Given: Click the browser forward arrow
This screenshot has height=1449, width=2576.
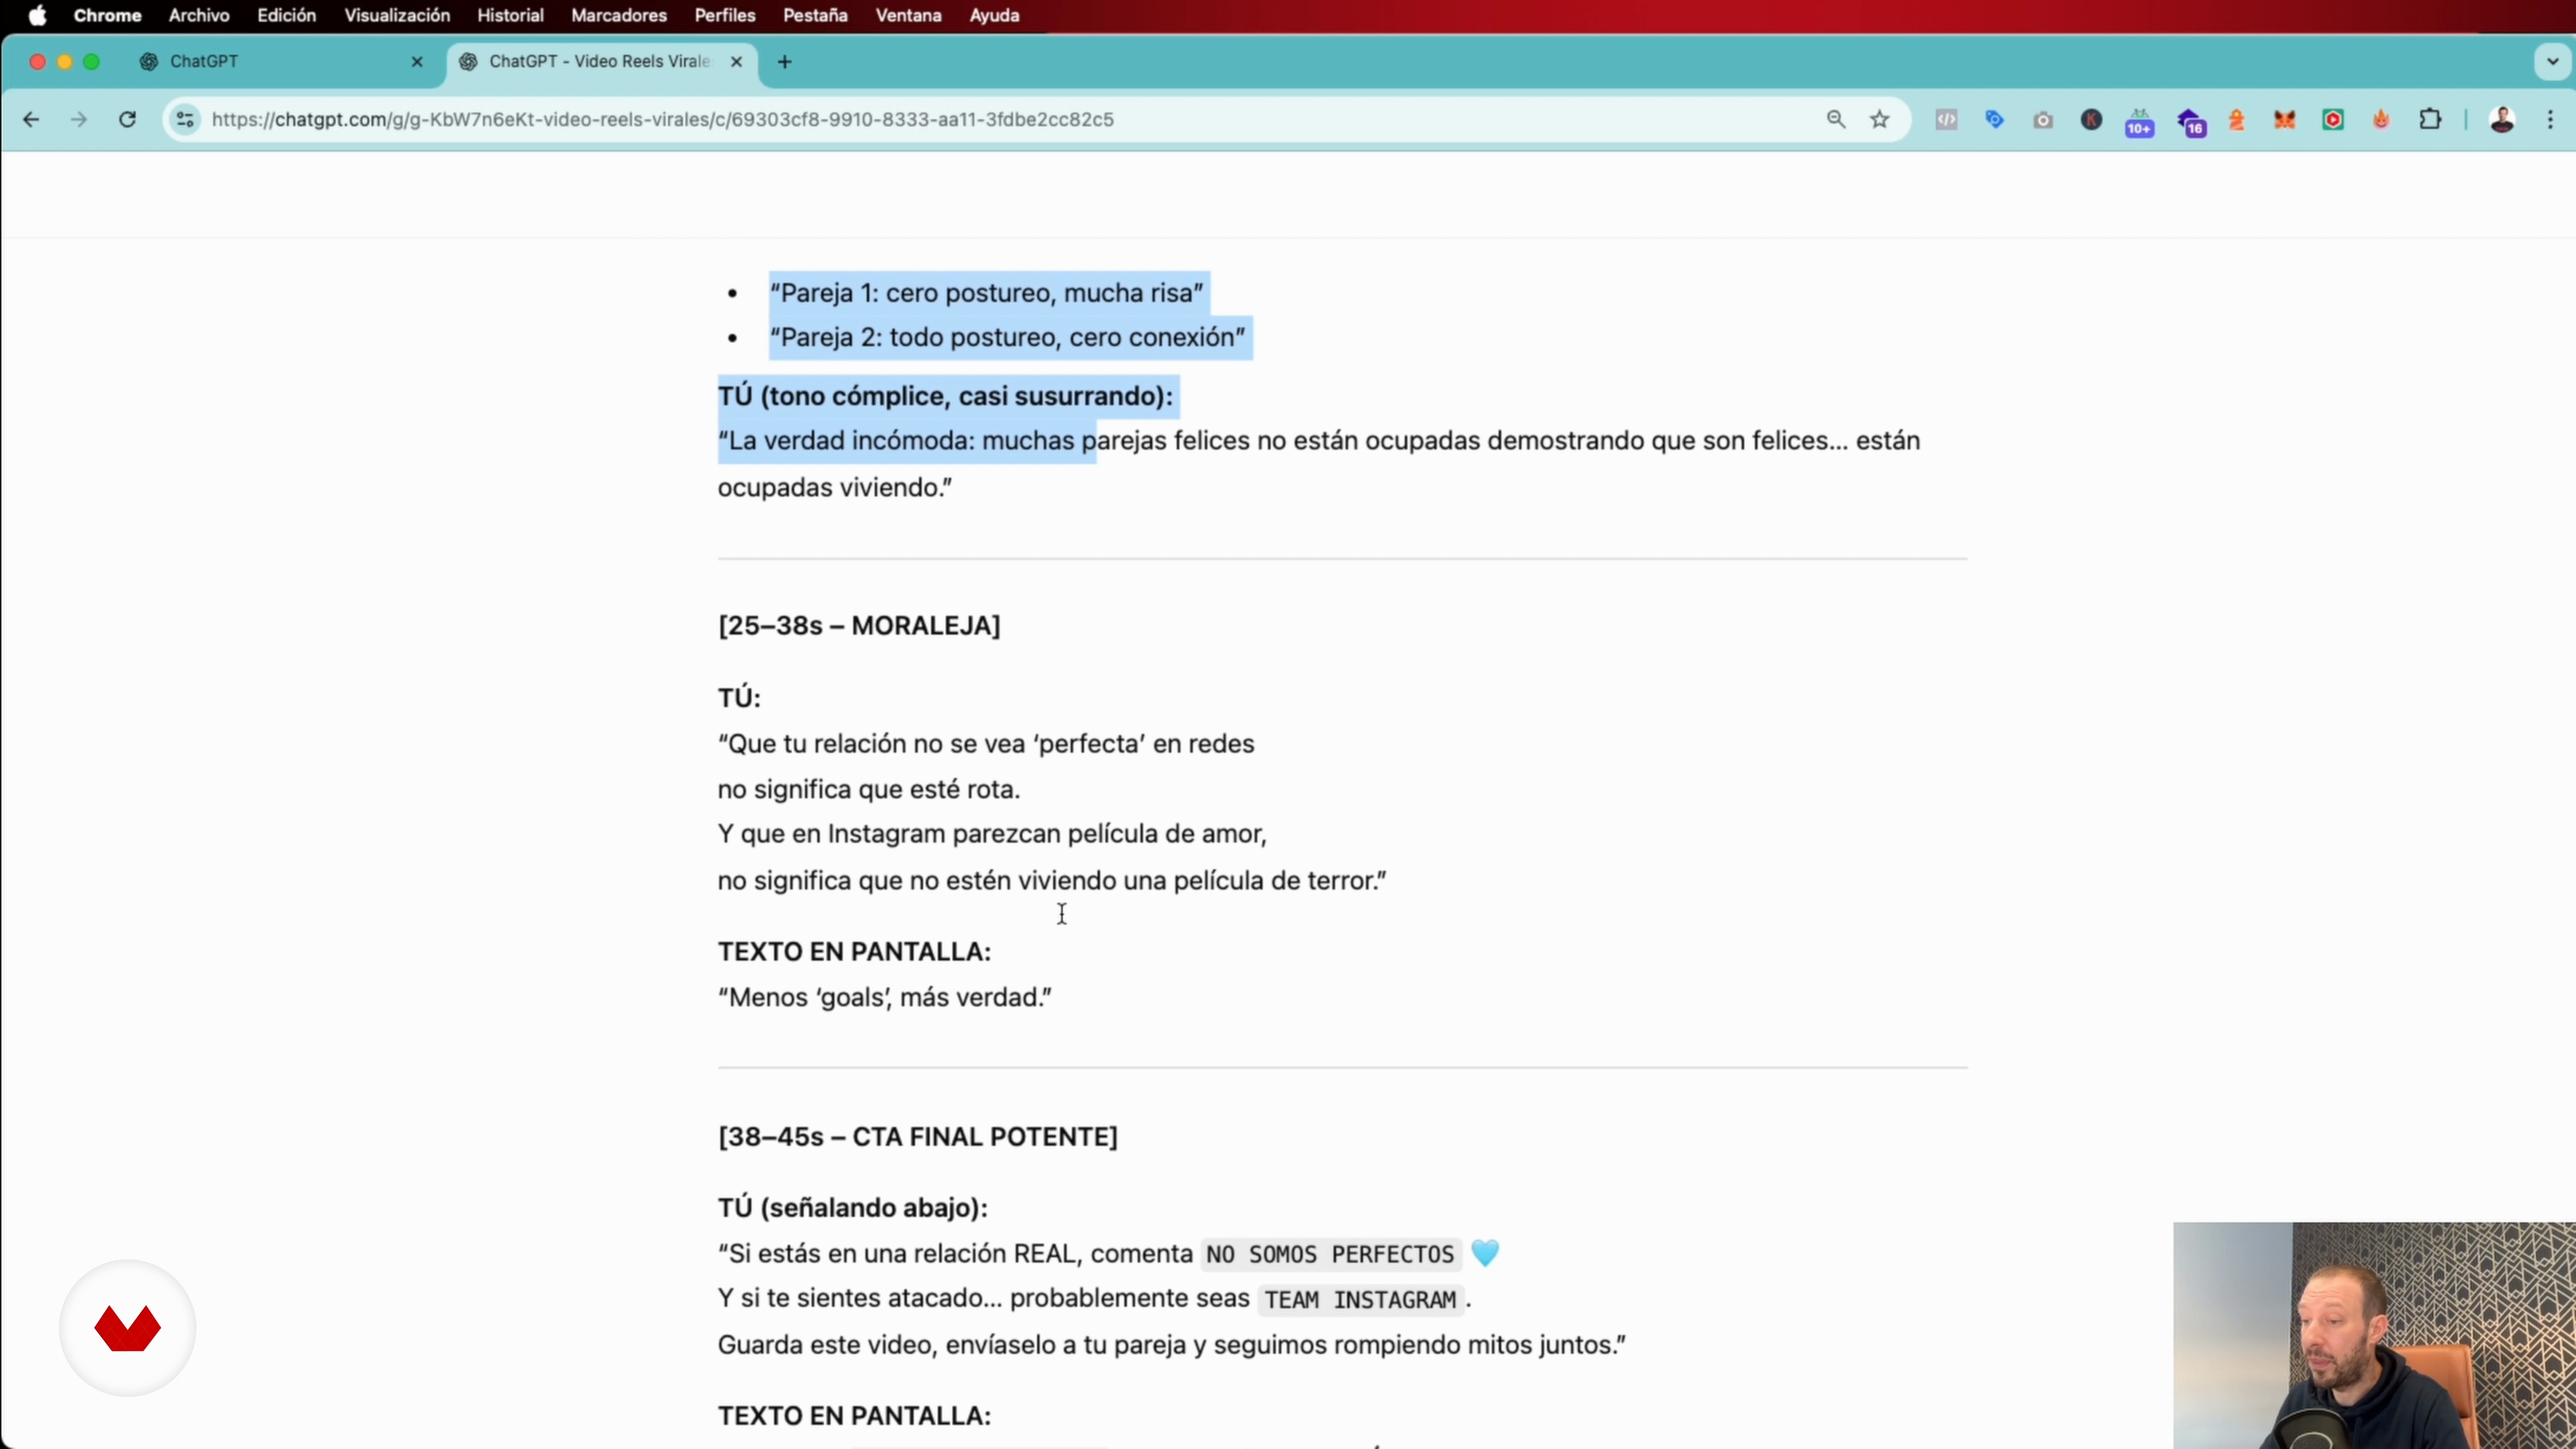Looking at the screenshot, I should (x=79, y=120).
